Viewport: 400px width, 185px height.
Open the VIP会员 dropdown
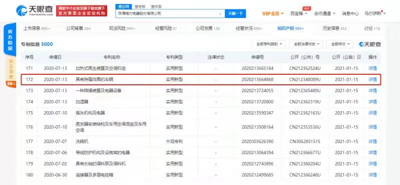[x=273, y=13]
